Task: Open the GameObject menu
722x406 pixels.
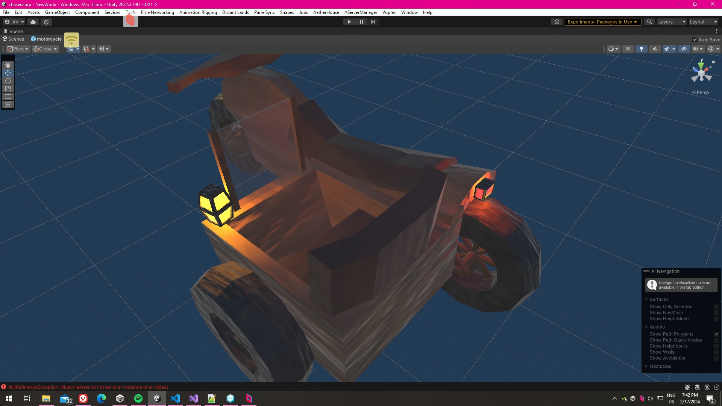Action: click(57, 12)
